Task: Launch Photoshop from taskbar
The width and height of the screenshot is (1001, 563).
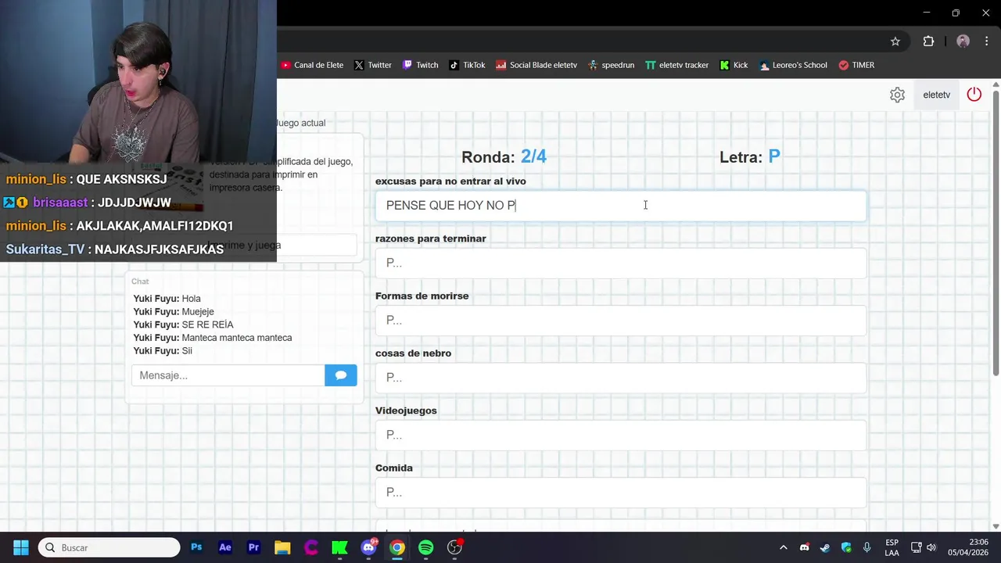Action: click(196, 547)
